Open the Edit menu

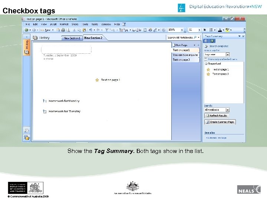point(35,24)
